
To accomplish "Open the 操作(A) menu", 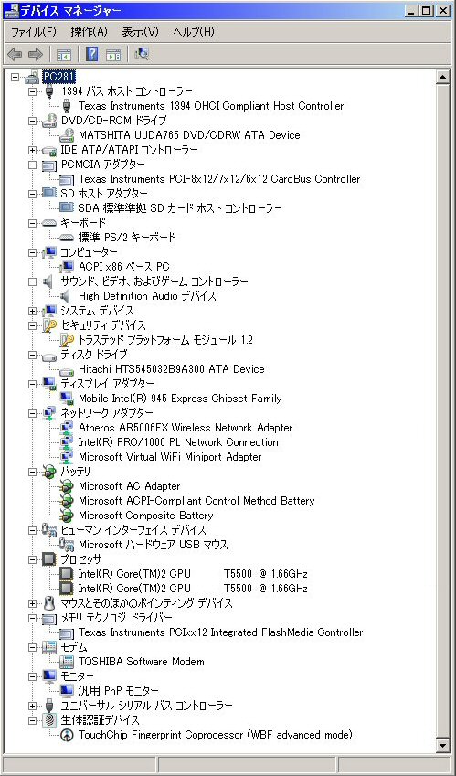I will pos(89,32).
